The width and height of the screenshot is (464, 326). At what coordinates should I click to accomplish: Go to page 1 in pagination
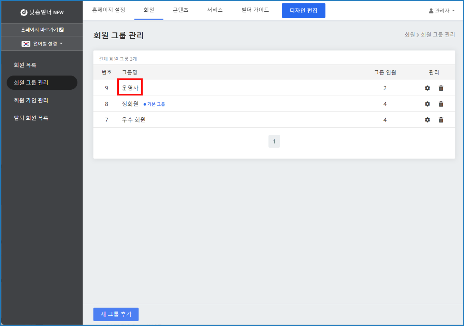(274, 142)
